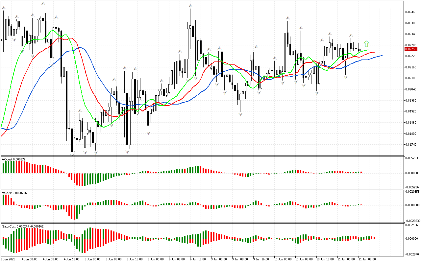Select up fractal above 10 Jun 00:00 spike

287,18
